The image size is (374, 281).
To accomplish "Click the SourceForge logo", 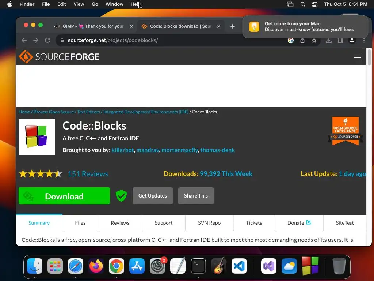I will [x=59, y=57].
